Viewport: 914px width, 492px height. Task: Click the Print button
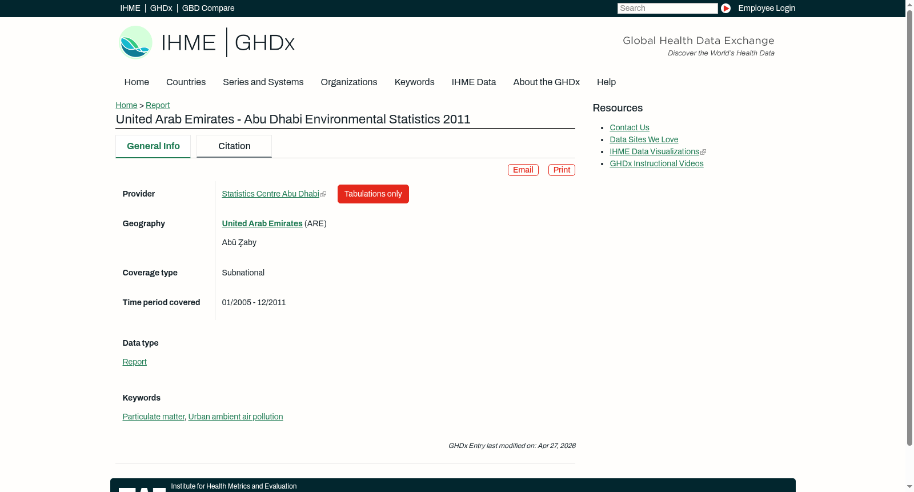click(x=562, y=170)
